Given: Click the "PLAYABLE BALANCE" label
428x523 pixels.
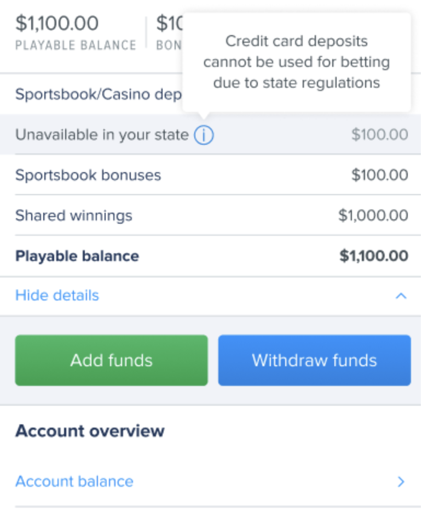Looking at the screenshot, I should pyautogui.click(x=75, y=45).
